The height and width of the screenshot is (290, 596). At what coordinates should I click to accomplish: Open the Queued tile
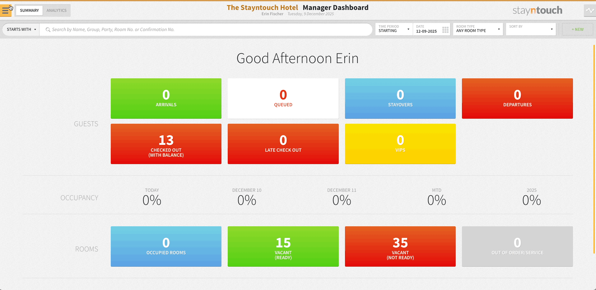283,99
